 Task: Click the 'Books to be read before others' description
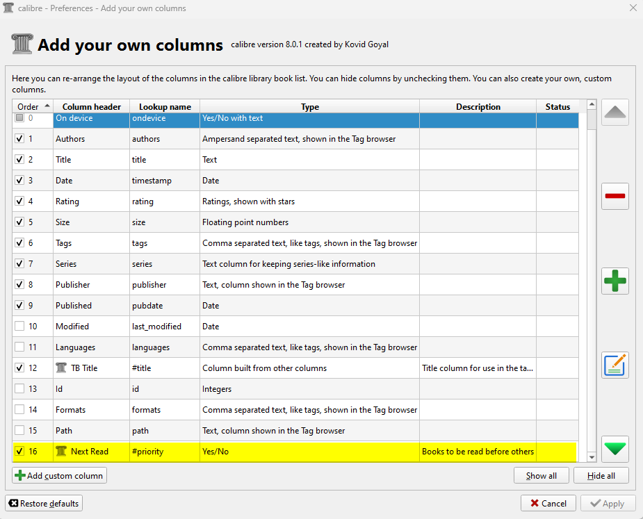[x=478, y=452]
